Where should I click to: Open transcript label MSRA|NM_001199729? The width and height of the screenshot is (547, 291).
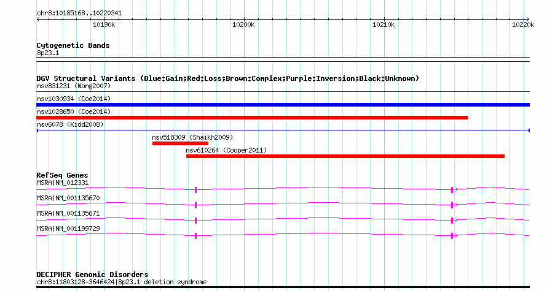pos(68,229)
